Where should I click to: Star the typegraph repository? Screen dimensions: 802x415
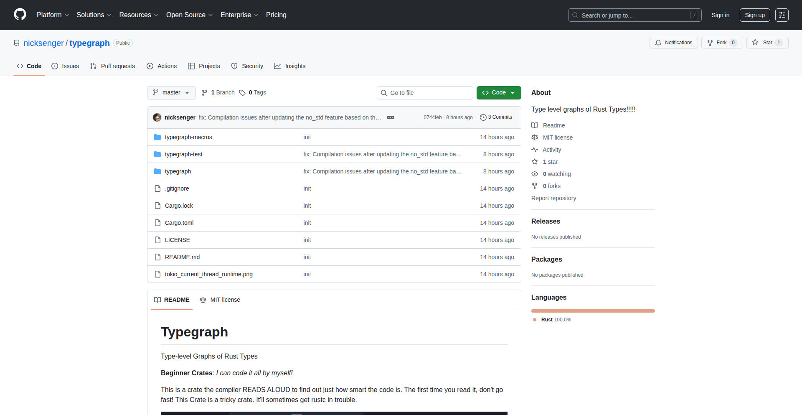click(767, 42)
